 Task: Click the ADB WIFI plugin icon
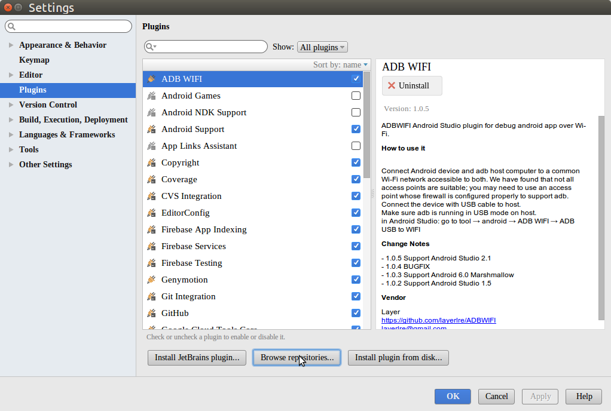[152, 79]
